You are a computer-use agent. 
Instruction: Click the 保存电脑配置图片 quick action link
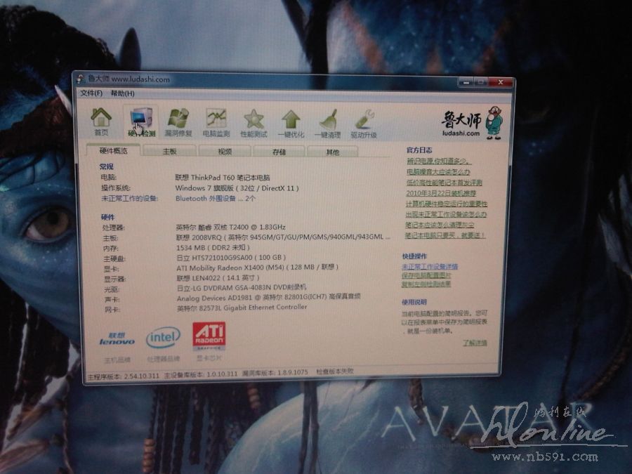pyautogui.click(x=426, y=275)
